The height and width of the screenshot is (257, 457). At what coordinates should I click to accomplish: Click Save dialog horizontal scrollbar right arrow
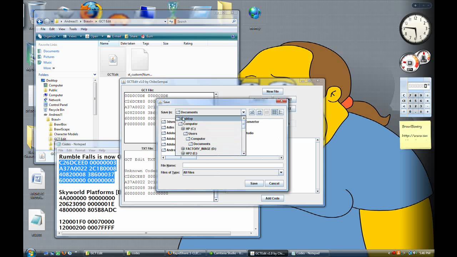pyautogui.click(x=281, y=157)
